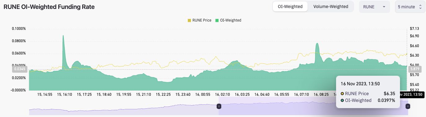Image resolution: width=426 pixels, height=117 pixels.
Task: Click the 16, 07:10 time label
Action: 302,95
